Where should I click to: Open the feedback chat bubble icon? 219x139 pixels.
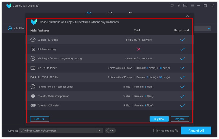point(185,5)
